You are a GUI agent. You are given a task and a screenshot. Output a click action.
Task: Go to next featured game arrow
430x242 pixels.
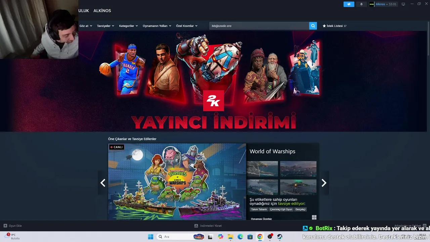[324, 183]
